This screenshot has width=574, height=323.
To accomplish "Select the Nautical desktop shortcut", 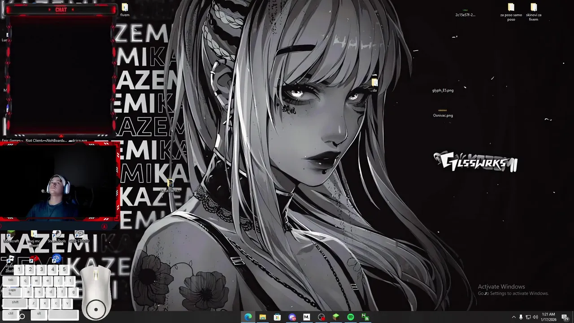I will (170, 187).
